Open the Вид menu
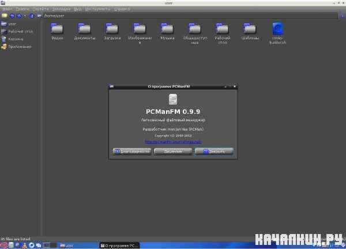Screen dimensions: 346x249 pyautogui.click(x=78, y=9)
